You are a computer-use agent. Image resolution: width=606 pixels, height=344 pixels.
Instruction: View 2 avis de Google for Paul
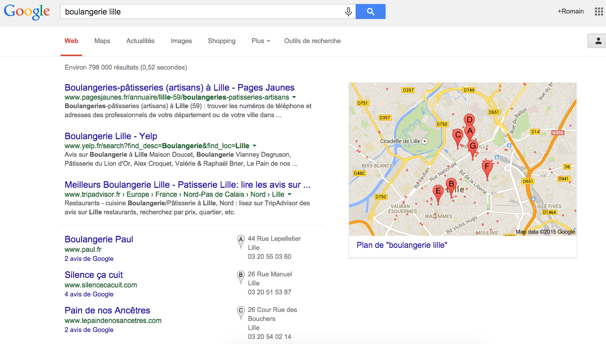tap(89, 259)
